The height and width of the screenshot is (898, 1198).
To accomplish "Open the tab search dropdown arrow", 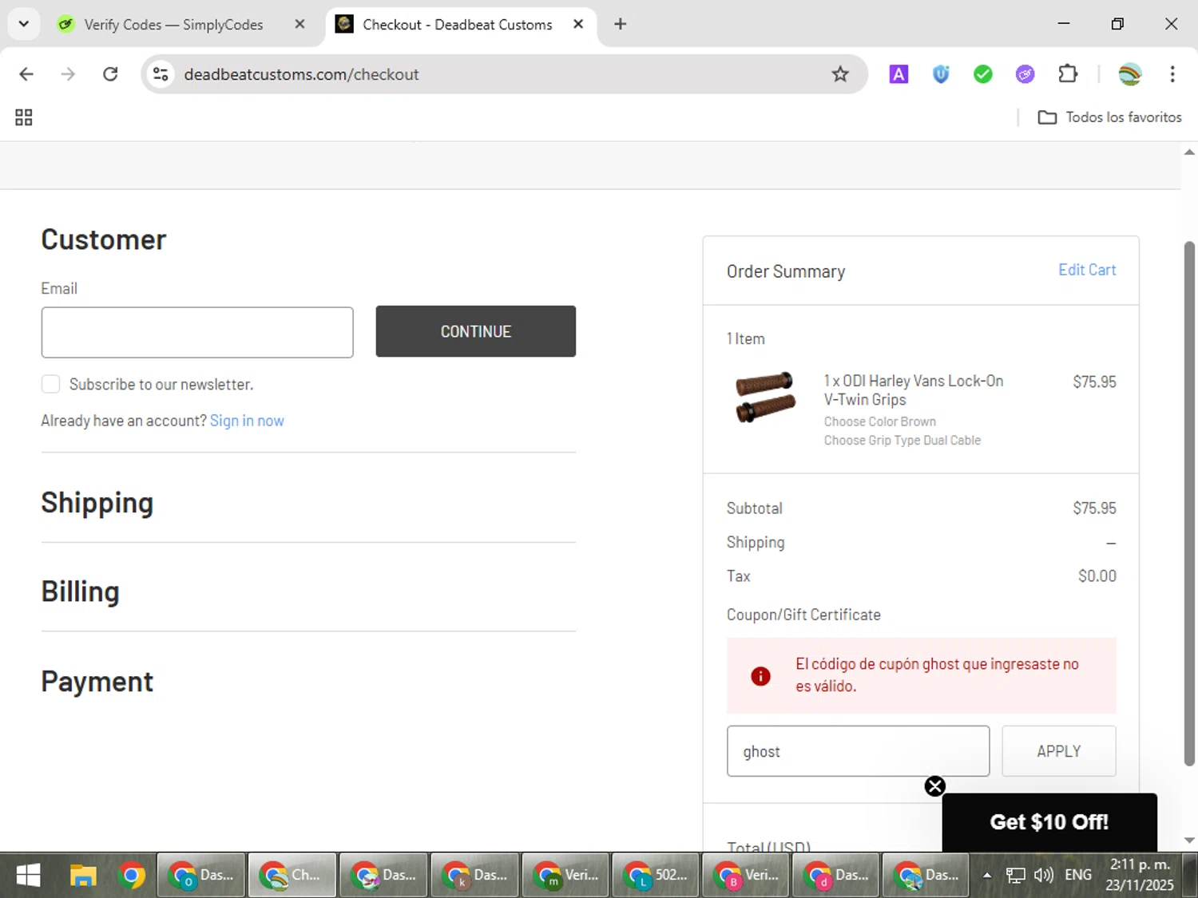I will point(24,24).
